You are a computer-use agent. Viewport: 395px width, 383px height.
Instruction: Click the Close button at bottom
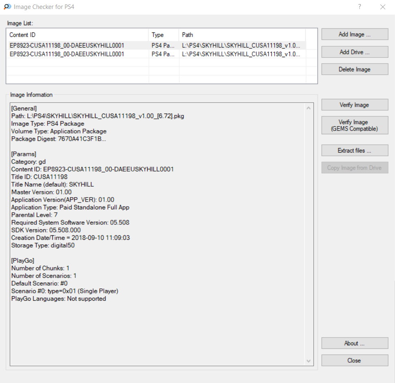point(355,360)
